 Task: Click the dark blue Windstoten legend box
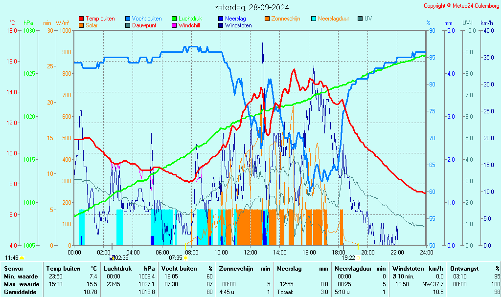221,25
